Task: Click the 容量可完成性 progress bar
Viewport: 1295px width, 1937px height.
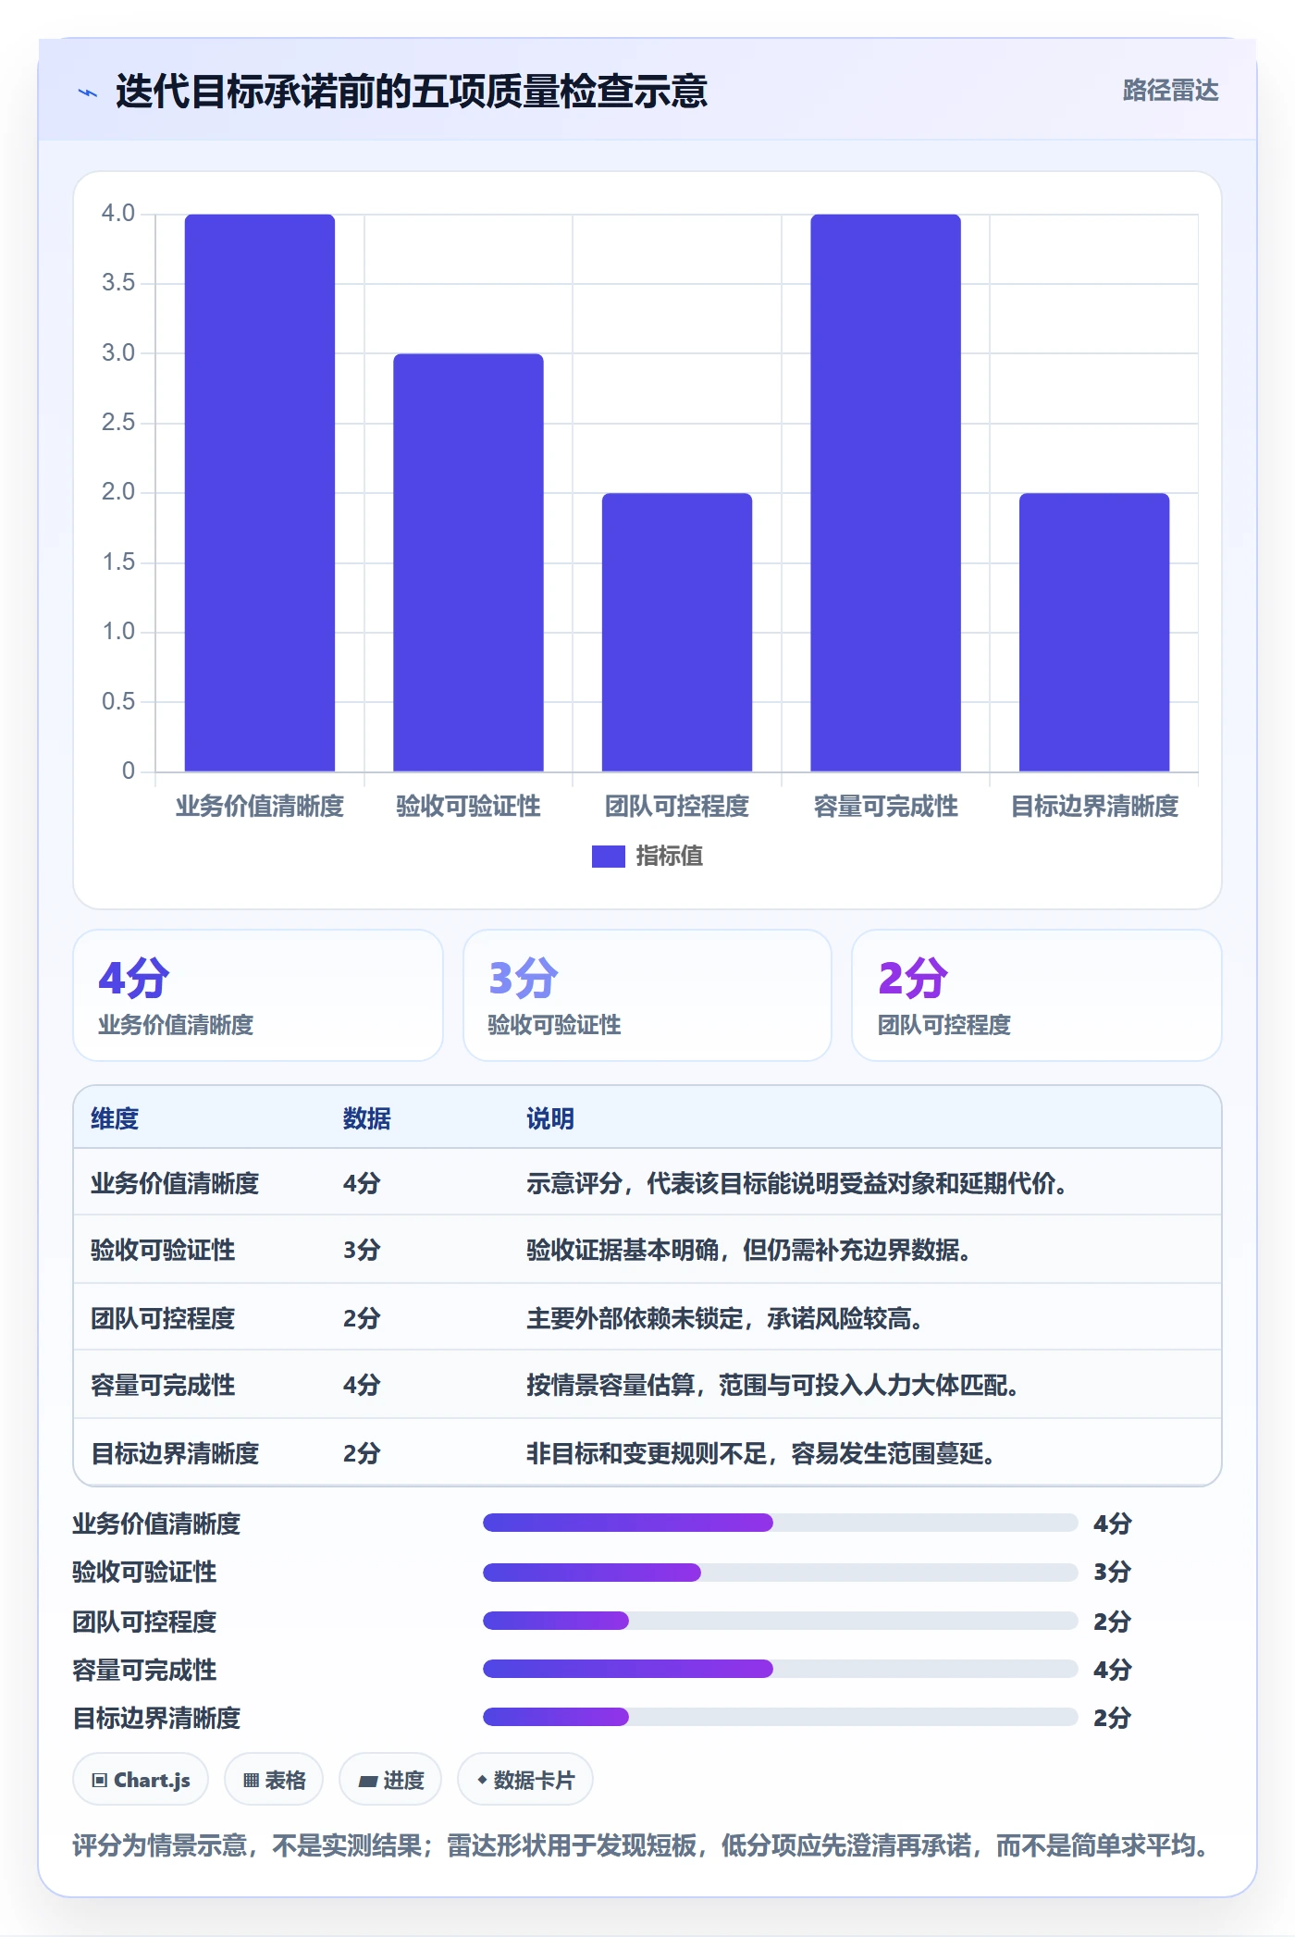Action: (780, 1669)
